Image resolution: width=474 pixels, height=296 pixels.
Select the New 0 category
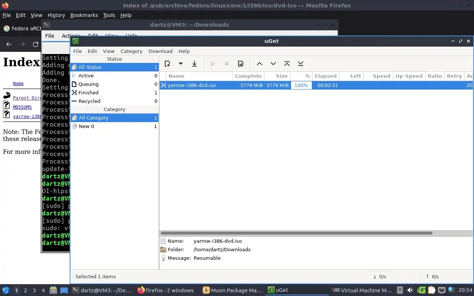[x=114, y=126]
